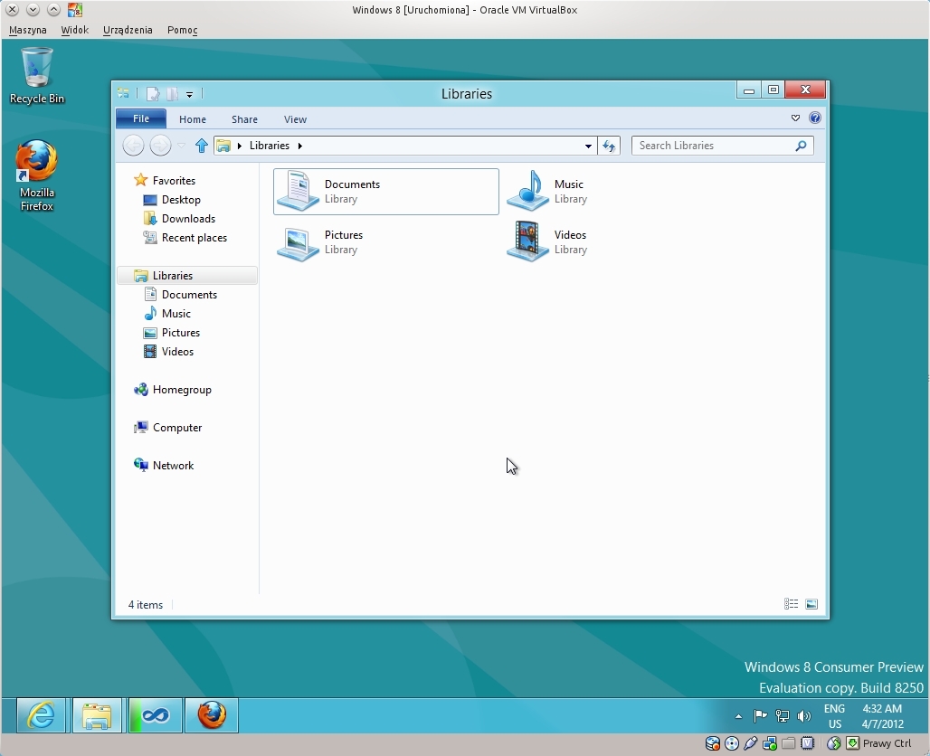Open the Documents library in the main pane
930x756 pixels.
(386, 192)
